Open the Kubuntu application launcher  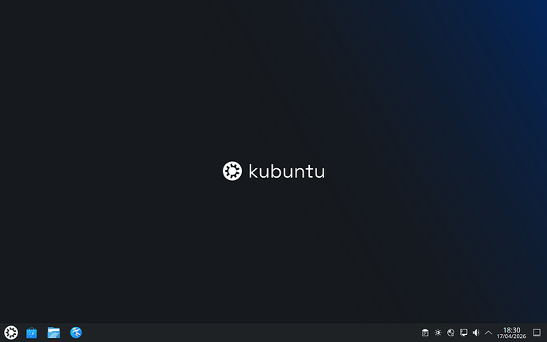[x=11, y=332]
